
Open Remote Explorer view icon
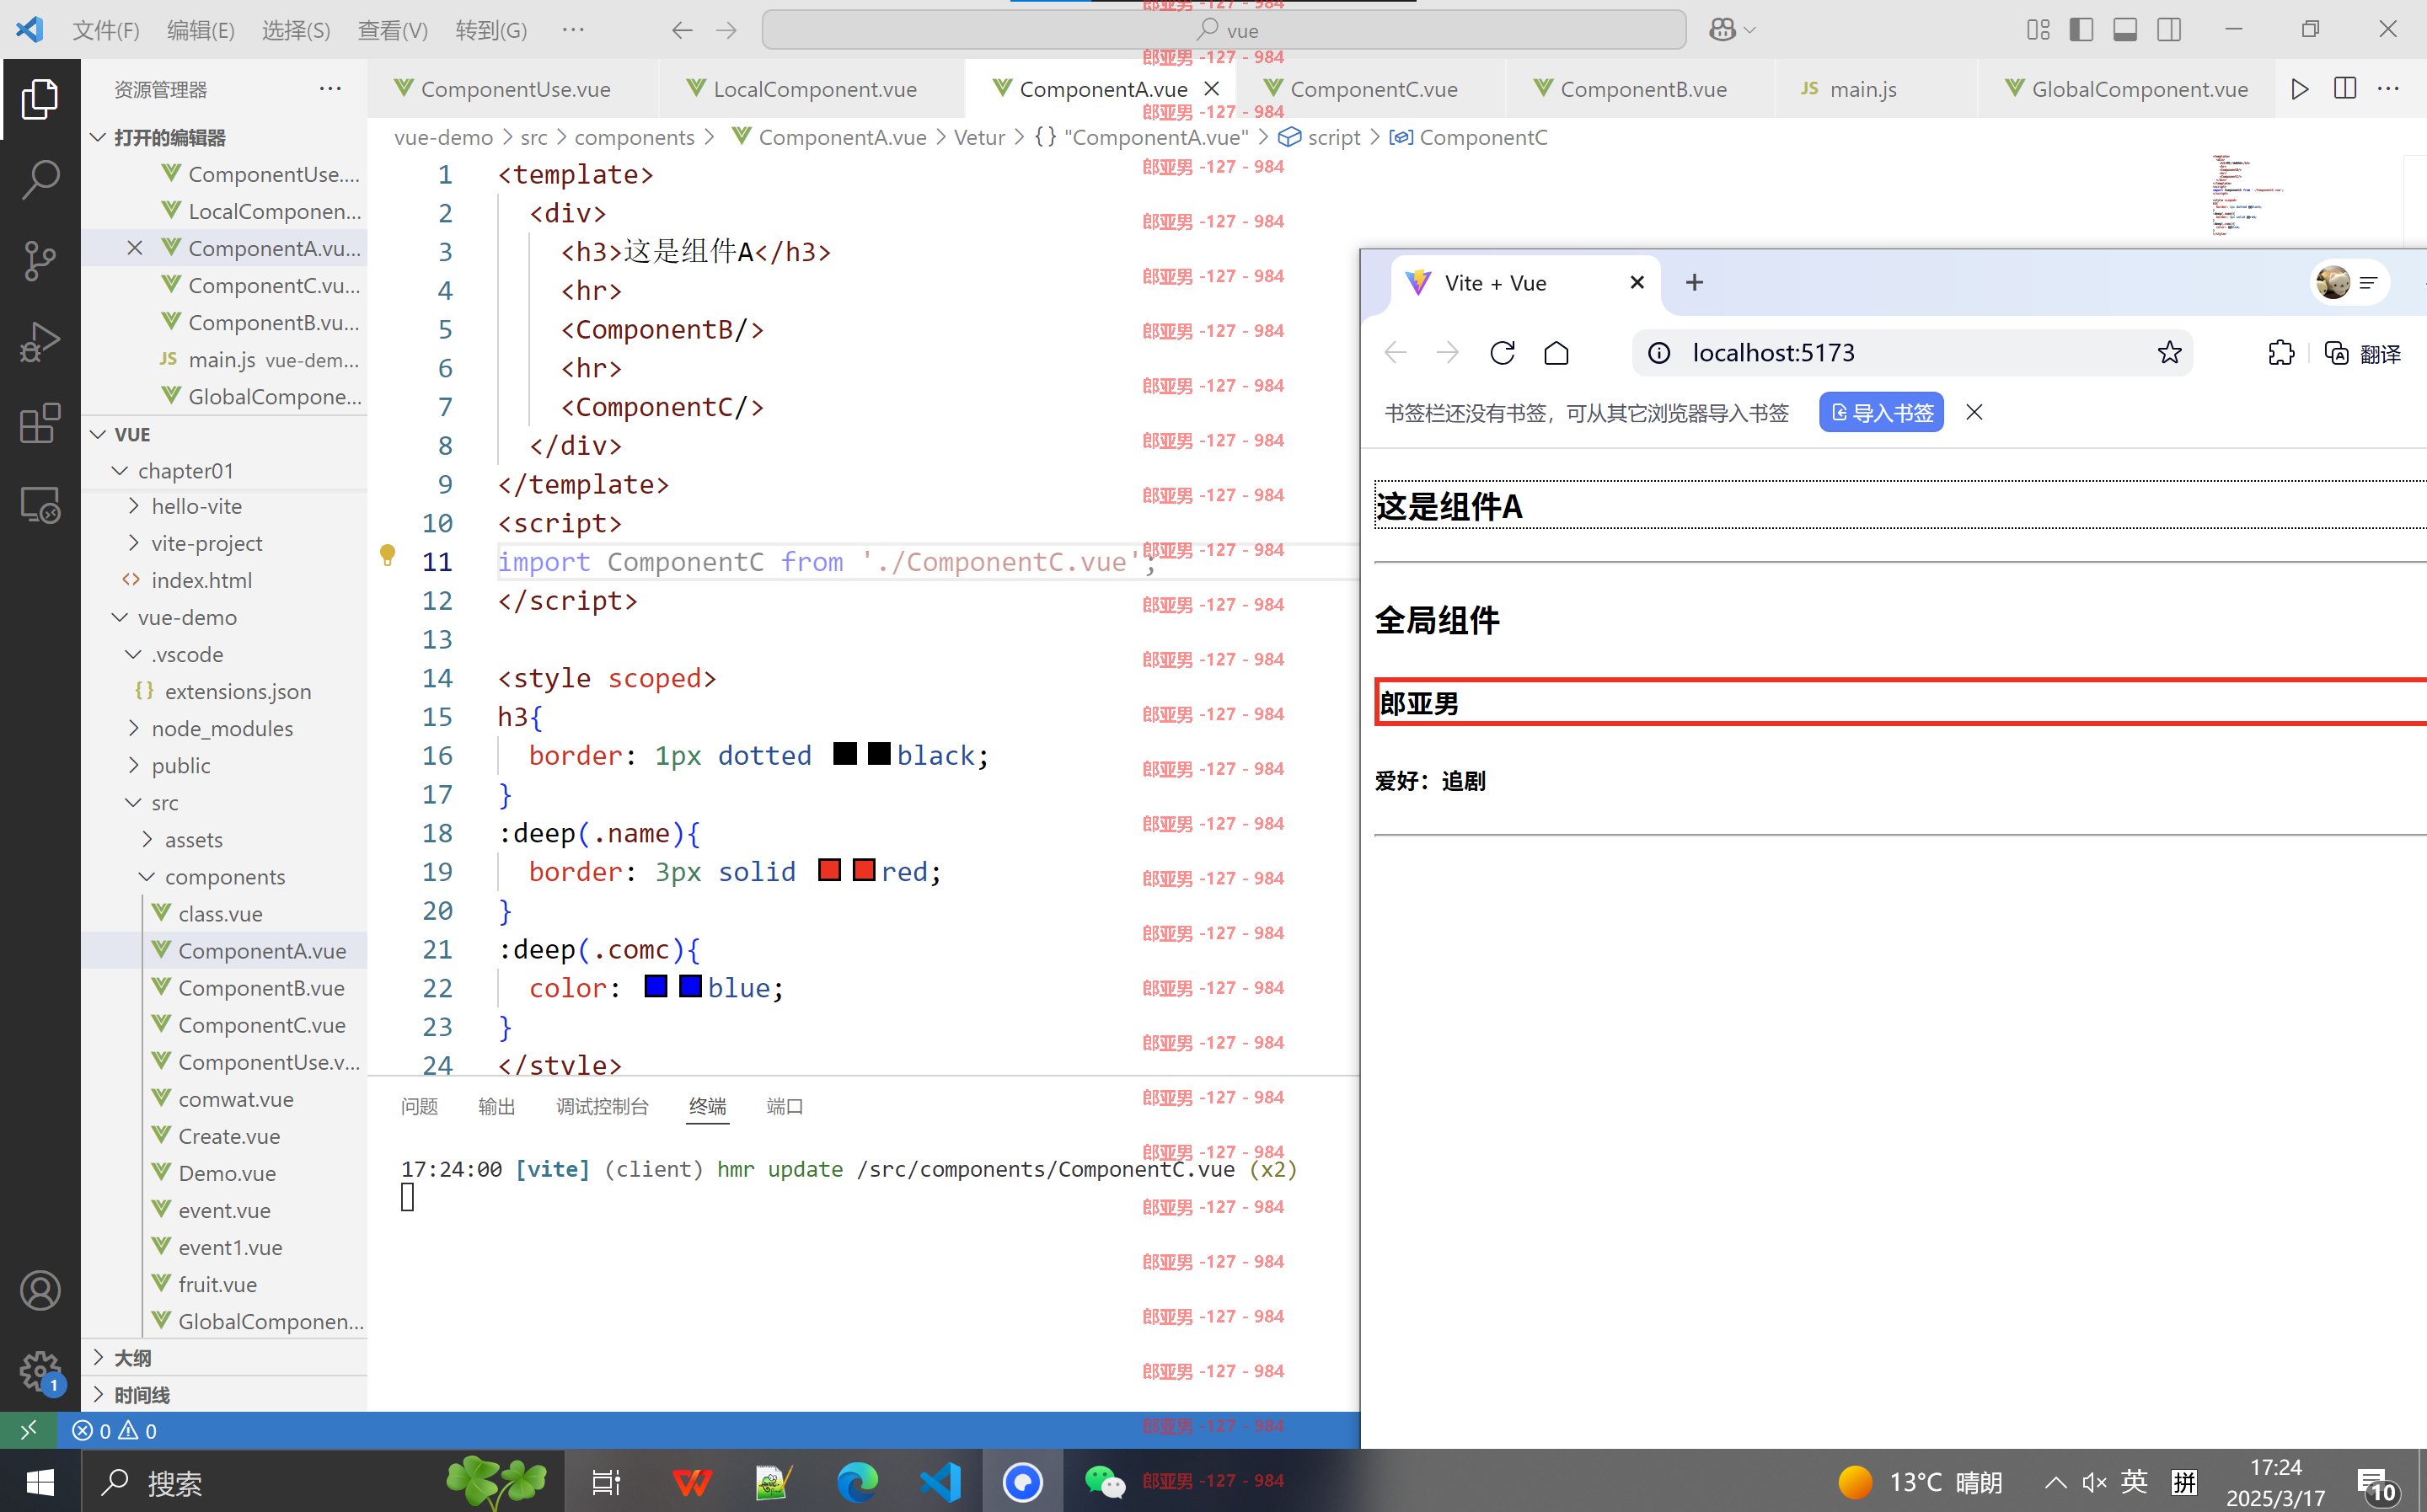click(40, 504)
